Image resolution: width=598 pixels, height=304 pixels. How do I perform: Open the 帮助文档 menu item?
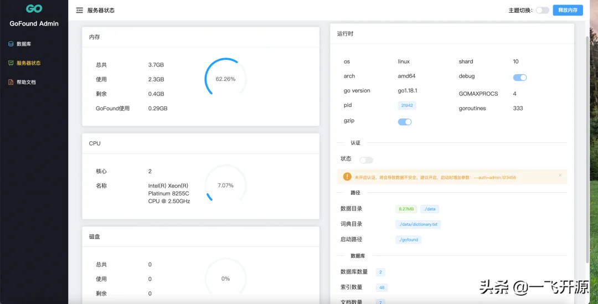(x=26, y=82)
